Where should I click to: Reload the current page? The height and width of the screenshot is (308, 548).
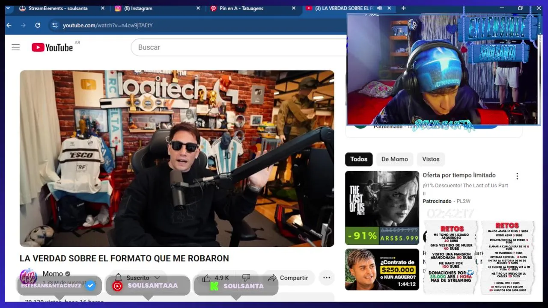click(x=38, y=25)
